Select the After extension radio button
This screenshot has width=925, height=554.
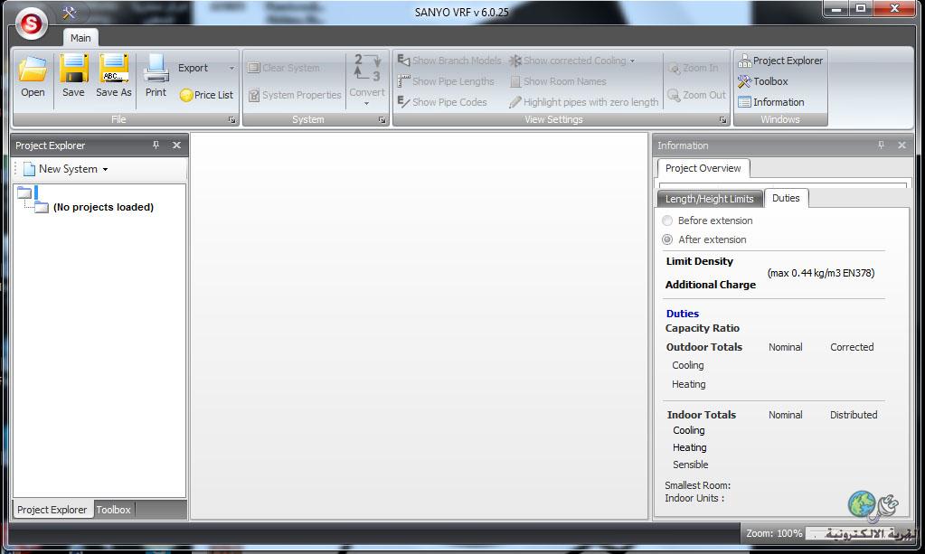(x=667, y=239)
